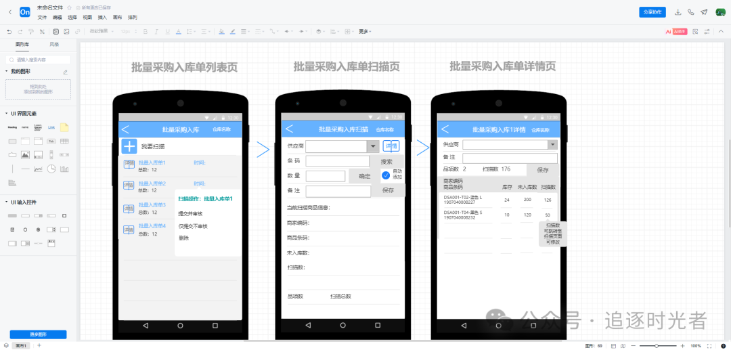Viewport: 731px width, 350px height.
Task: Click the help question mark icon
Action: [x=723, y=346]
